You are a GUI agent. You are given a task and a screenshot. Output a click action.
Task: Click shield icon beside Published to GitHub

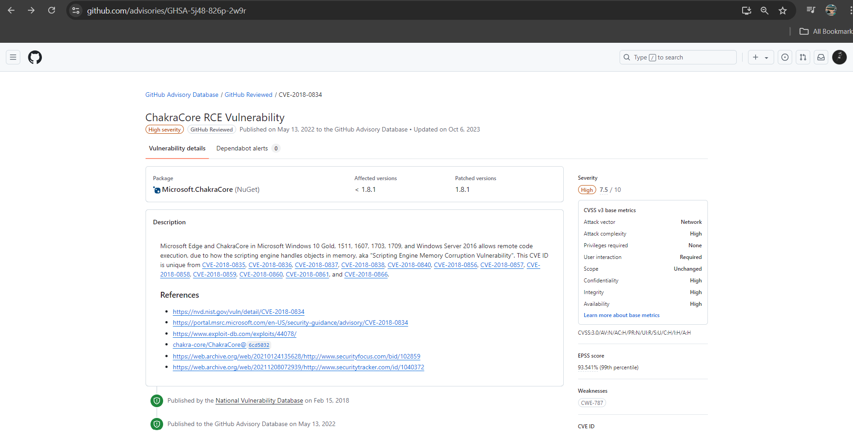(157, 424)
